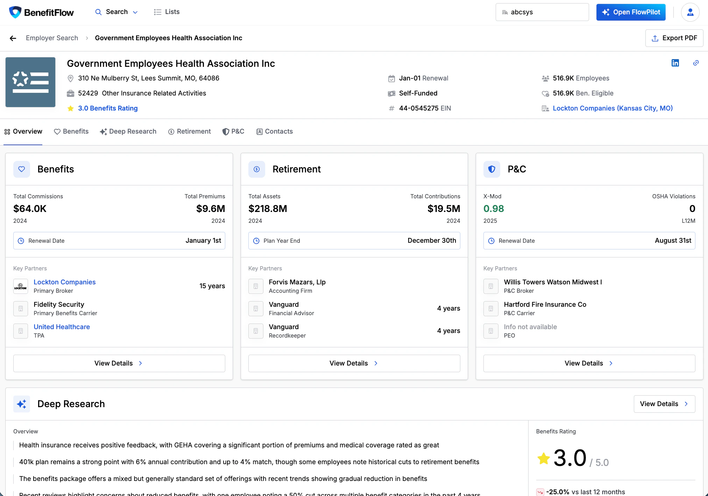Viewport: 708px width, 496px height.
Task: Open the BenefitFlow logo home icon
Action: click(14, 12)
